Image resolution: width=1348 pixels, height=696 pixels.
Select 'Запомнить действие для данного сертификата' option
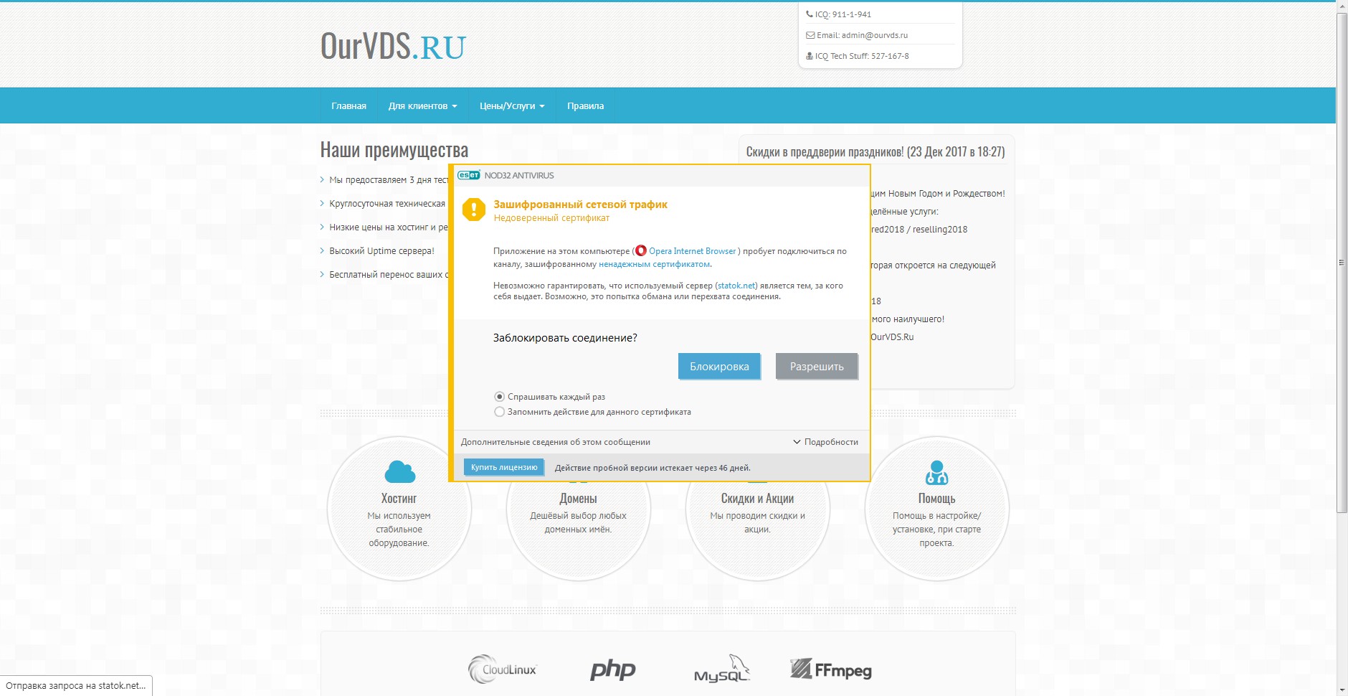pyautogui.click(x=500, y=412)
